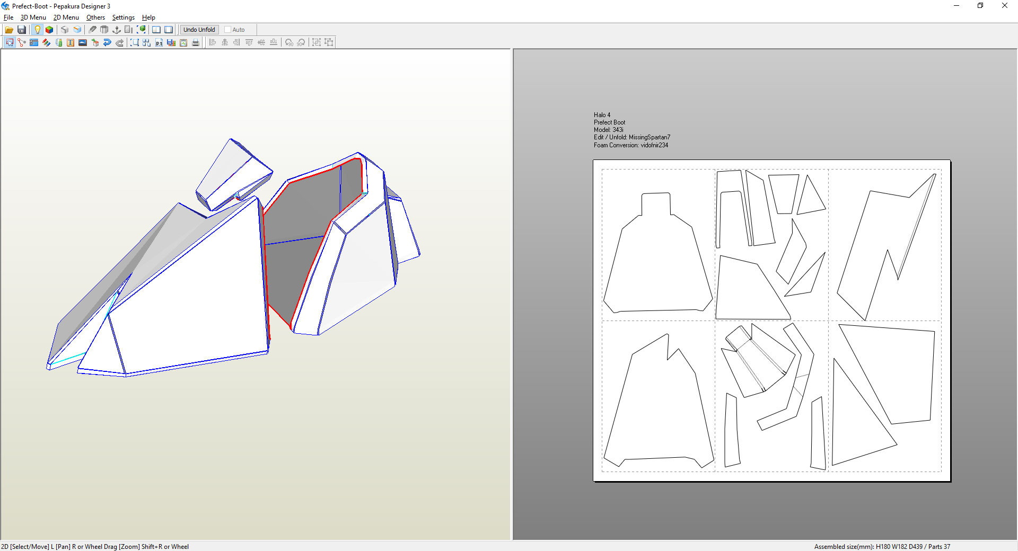Click the 'Foam Conversion: vidofnir234' text

(631, 145)
